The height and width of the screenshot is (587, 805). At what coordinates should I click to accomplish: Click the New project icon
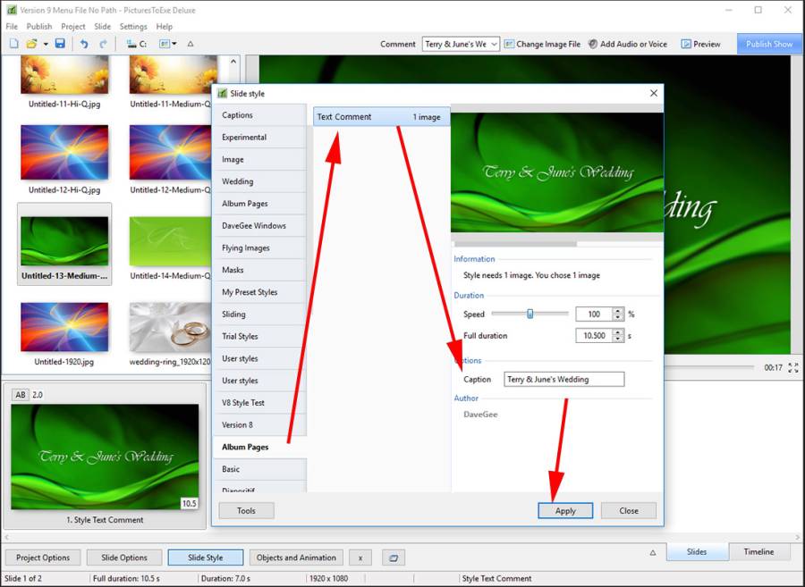click(x=13, y=44)
